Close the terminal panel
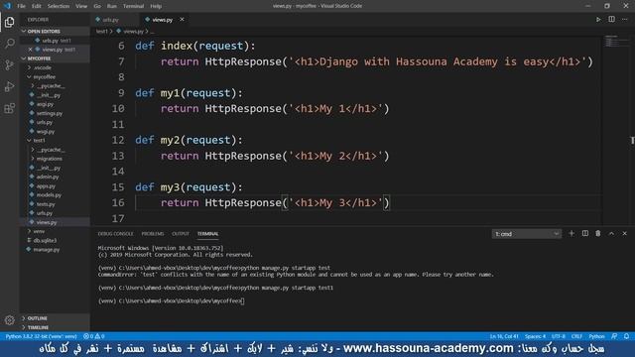The image size is (635, 357). (x=625, y=234)
